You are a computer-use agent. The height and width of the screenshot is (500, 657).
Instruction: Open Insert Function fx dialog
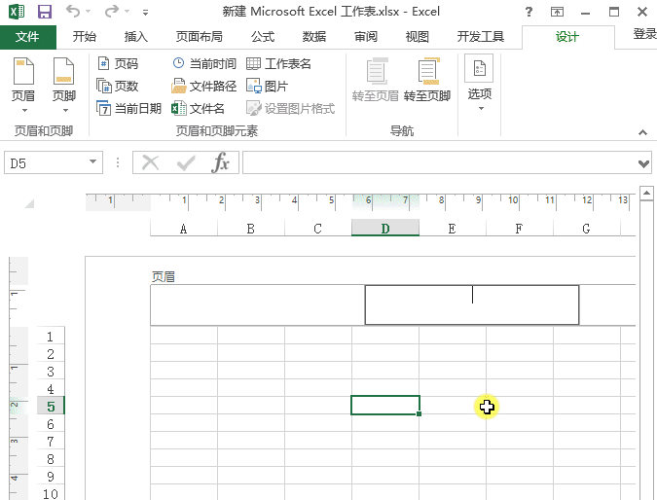(221, 162)
